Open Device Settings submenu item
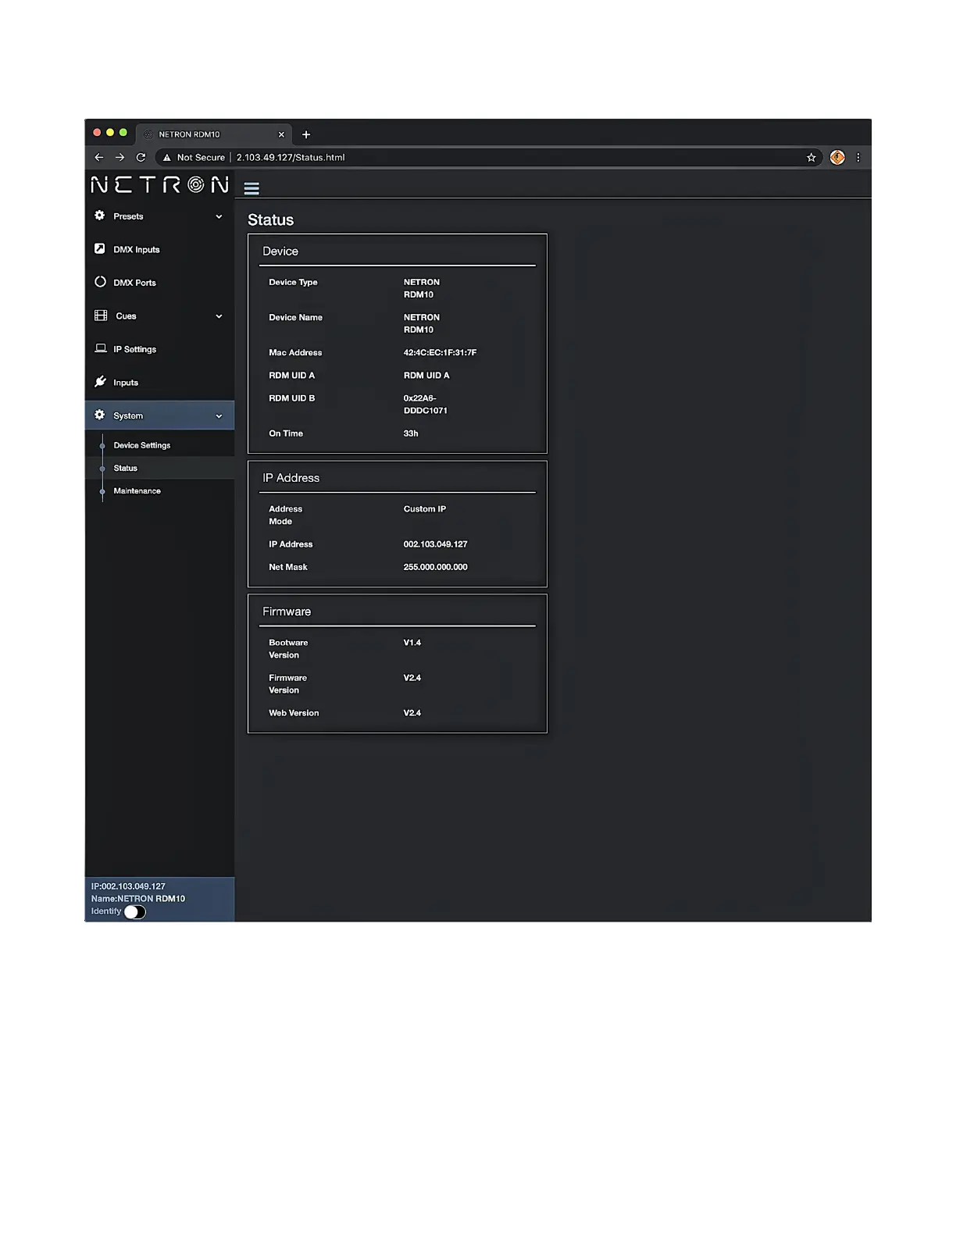Screen dimensions: 956x1237 tap(141, 445)
